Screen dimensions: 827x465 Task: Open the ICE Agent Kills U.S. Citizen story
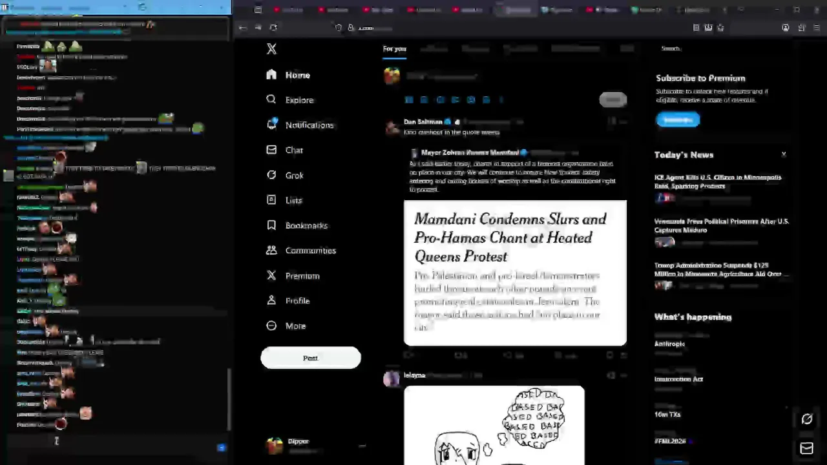coord(722,187)
